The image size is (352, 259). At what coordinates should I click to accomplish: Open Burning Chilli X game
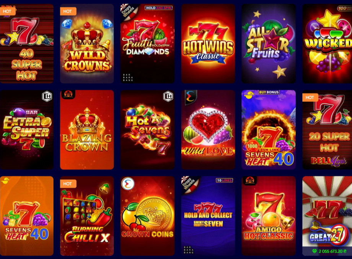tap(87, 216)
